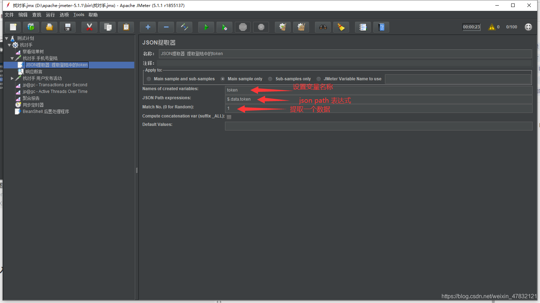Click the 察看结果树 listener icon in tree
The width and height of the screenshot is (540, 303).
point(18,52)
